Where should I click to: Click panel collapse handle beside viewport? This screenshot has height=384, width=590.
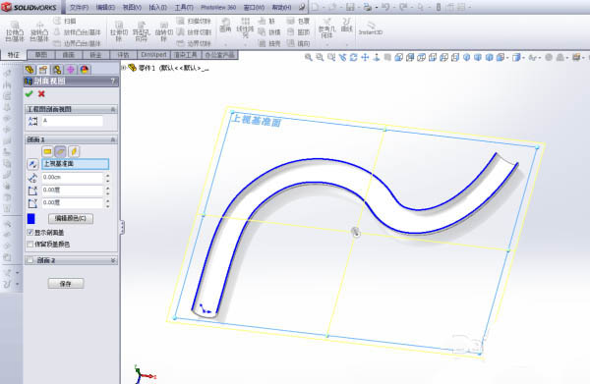(x=122, y=227)
